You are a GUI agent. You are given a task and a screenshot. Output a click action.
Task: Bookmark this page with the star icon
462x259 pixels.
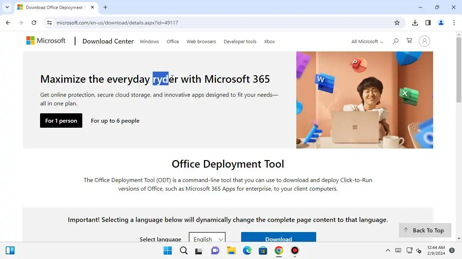(397, 23)
